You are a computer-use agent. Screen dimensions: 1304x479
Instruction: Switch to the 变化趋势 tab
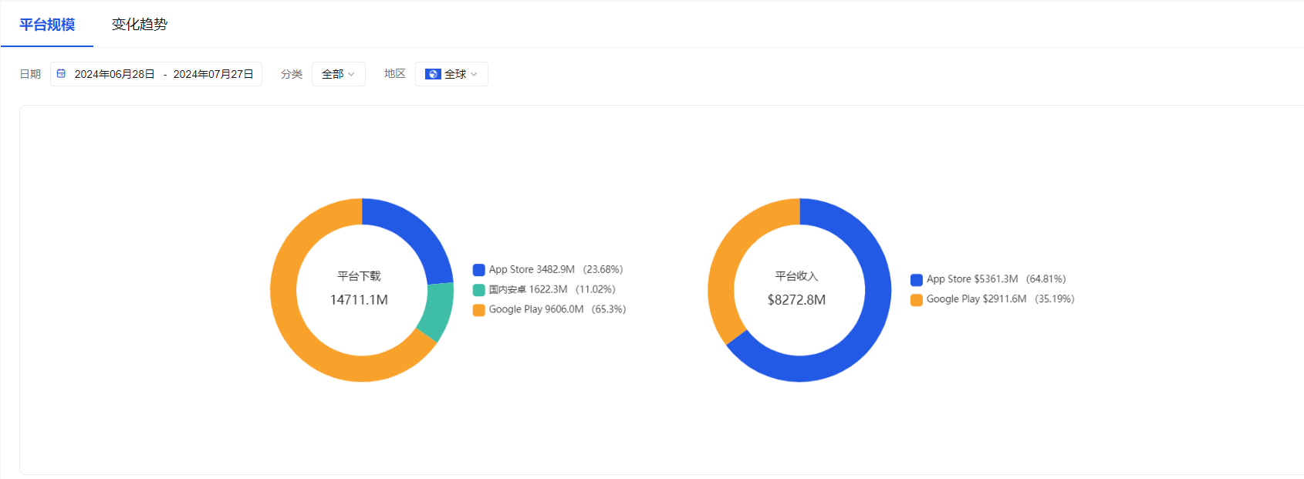(139, 25)
